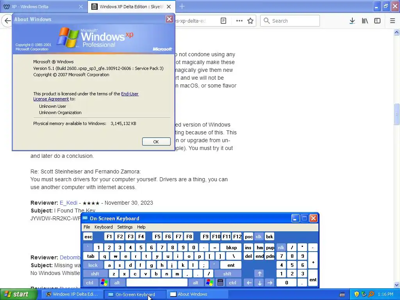Open Settings menu in On-Screen Keyboard
Viewport: 400px width, 300px height.
click(125, 227)
